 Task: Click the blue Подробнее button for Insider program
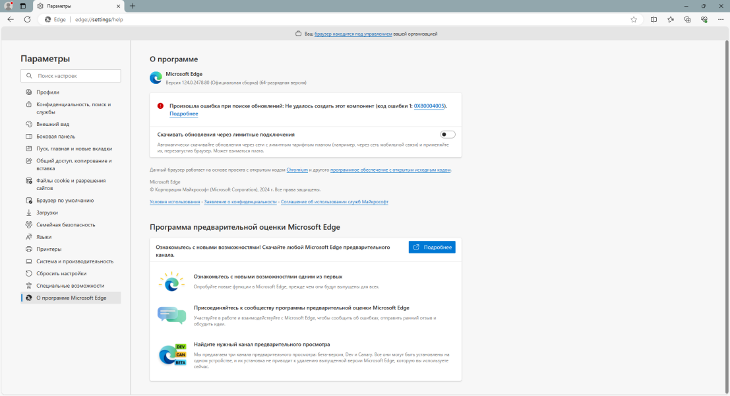[x=432, y=247]
